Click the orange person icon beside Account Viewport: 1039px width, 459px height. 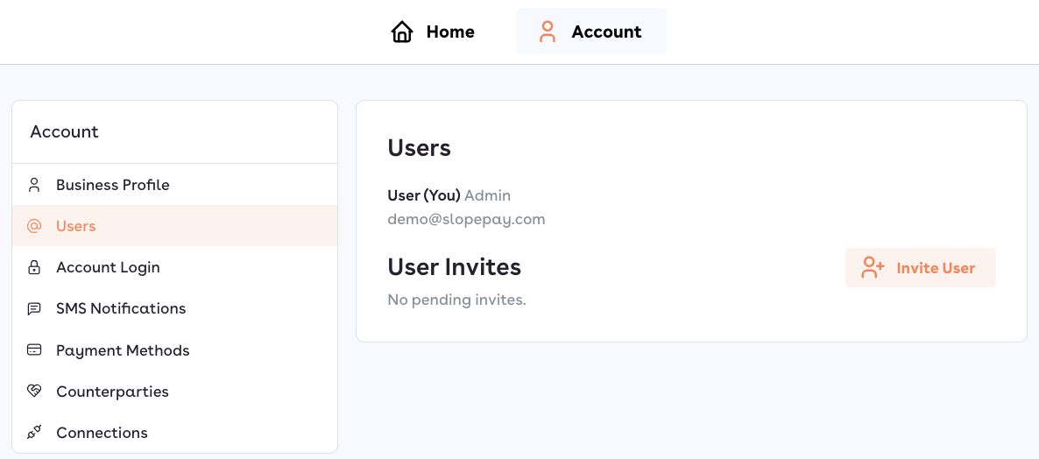coord(548,32)
